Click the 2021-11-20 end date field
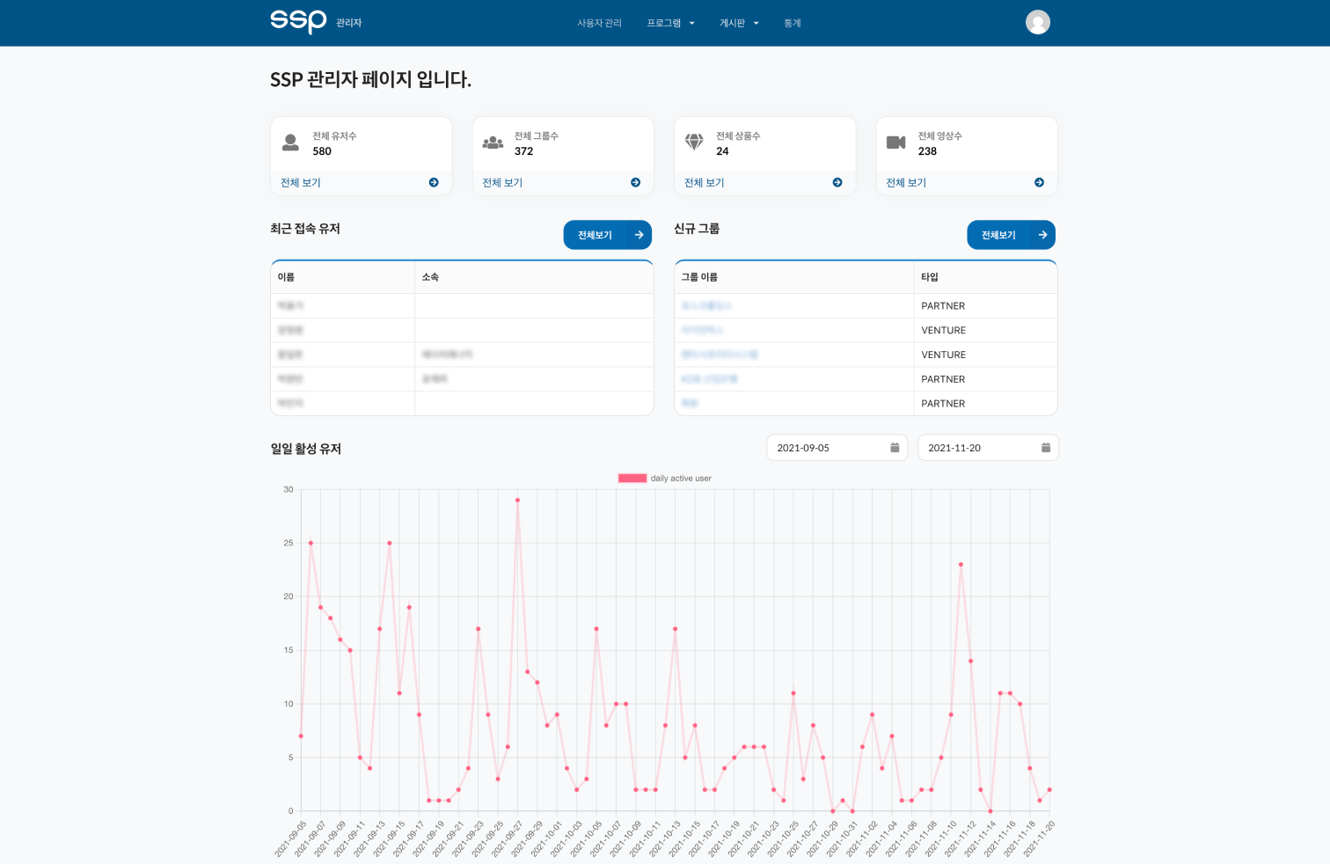Image resolution: width=1330 pixels, height=864 pixels. click(x=976, y=448)
